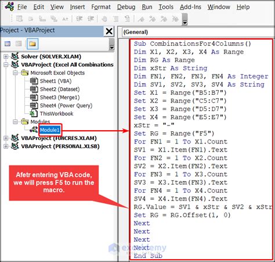The height and width of the screenshot is (262, 275).
Task: Open the Debug menu
Action: (126, 7)
